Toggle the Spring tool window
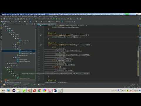The height and width of the screenshot is (106, 141). (x=17, y=85)
